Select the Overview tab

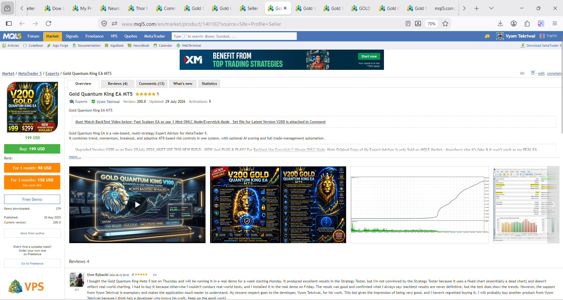pos(83,84)
